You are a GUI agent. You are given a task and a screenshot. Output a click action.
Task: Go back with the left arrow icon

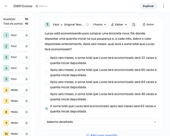(6, 6)
